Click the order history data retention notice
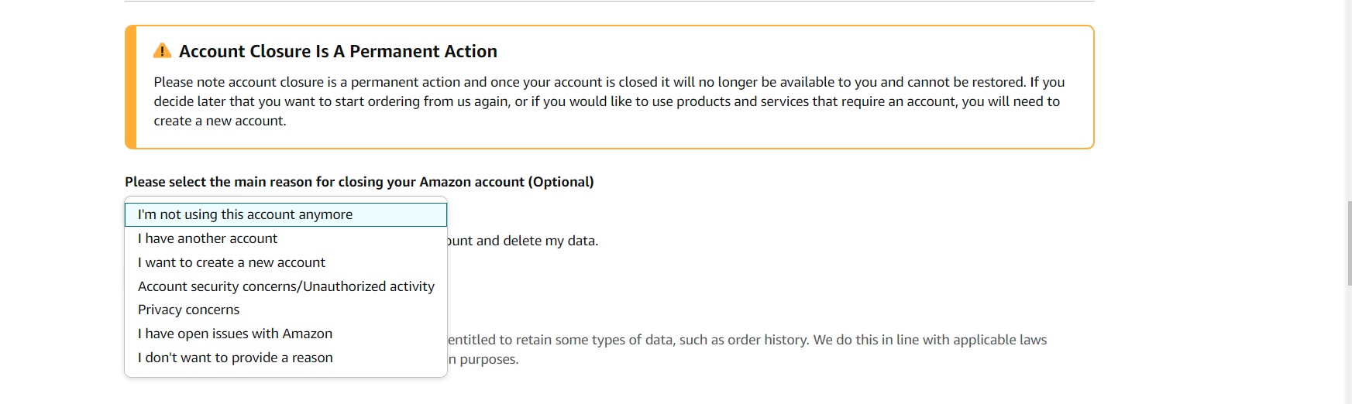 coord(747,340)
